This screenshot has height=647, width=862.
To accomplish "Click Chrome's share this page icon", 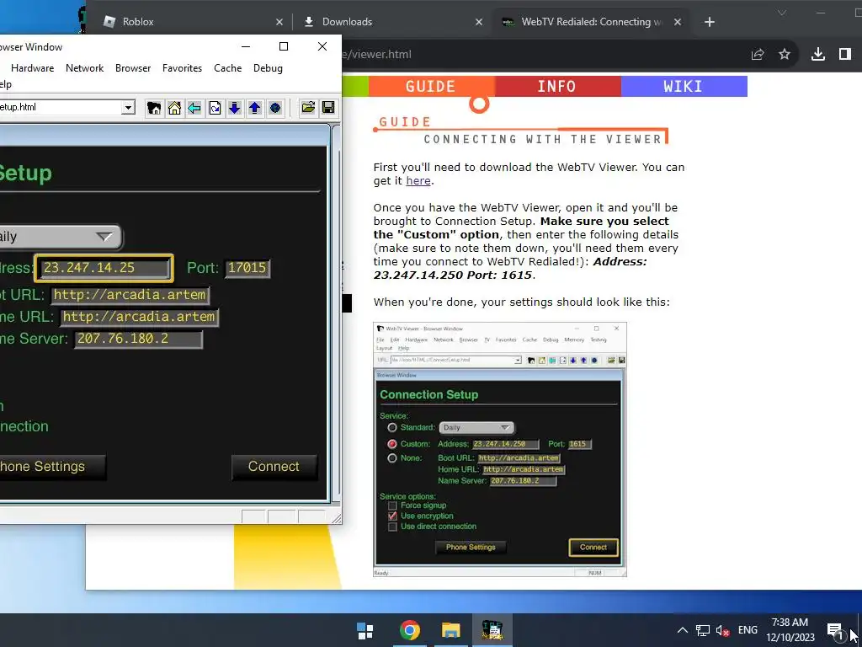I will tap(758, 54).
